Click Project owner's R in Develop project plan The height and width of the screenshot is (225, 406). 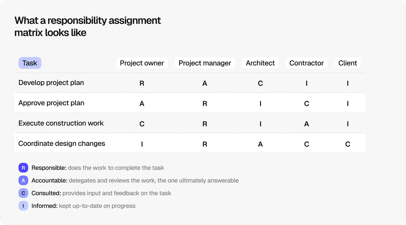142,83
